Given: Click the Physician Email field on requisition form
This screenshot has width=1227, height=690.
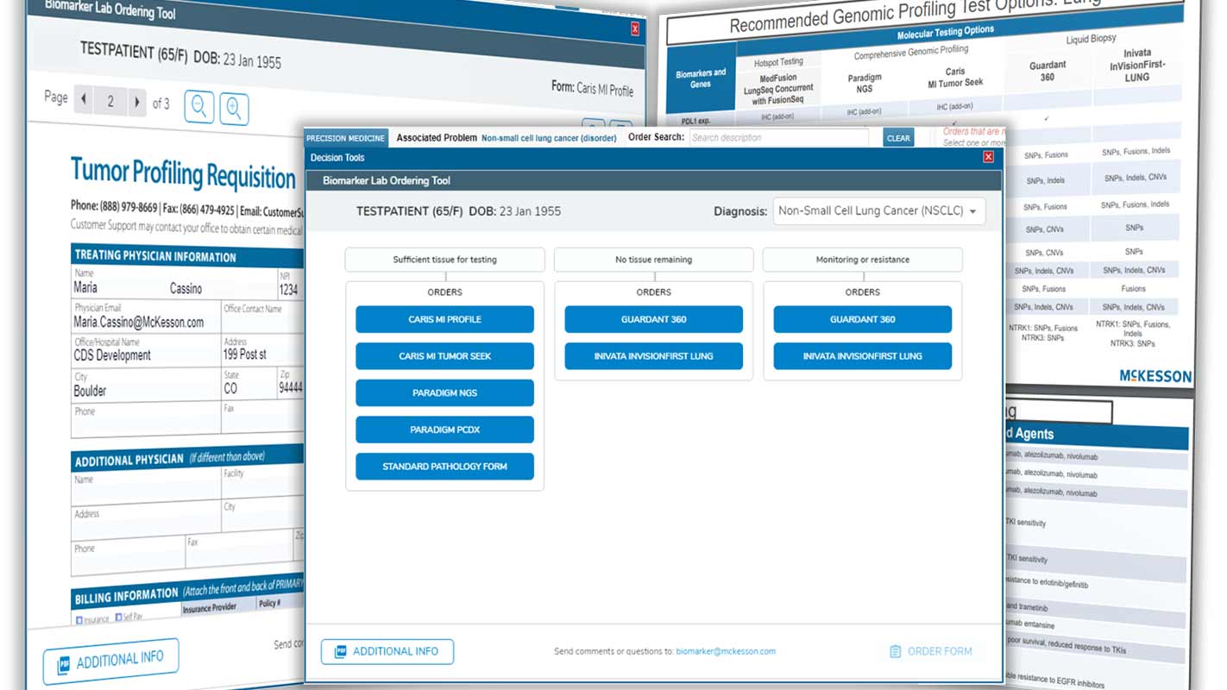Looking at the screenshot, I should pos(146,317).
